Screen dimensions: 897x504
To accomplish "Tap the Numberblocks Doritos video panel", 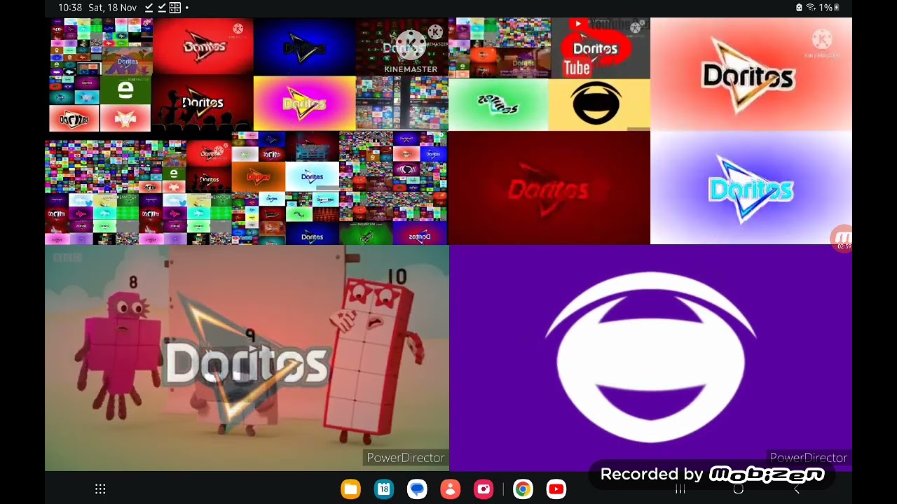I will pos(247,358).
